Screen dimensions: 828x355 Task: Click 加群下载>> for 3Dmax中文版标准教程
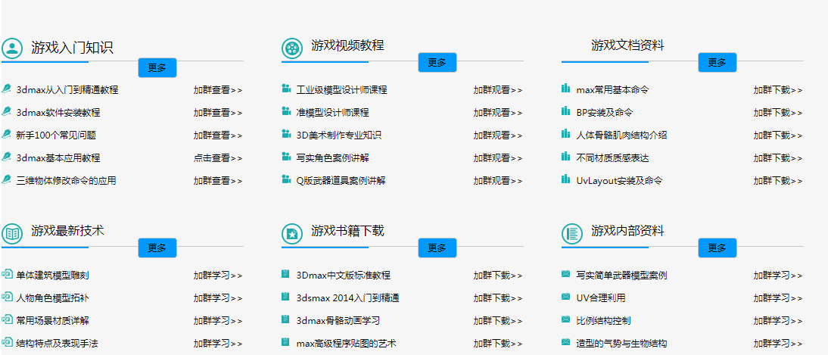[498, 276]
